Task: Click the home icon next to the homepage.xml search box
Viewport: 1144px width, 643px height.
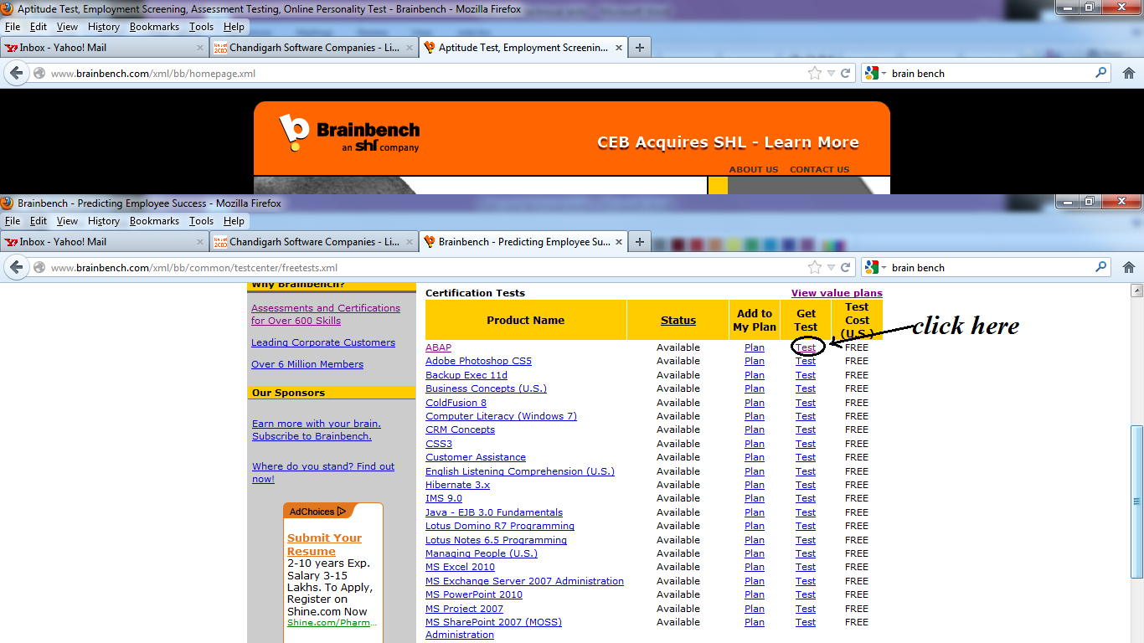Action: [1128, 74]
